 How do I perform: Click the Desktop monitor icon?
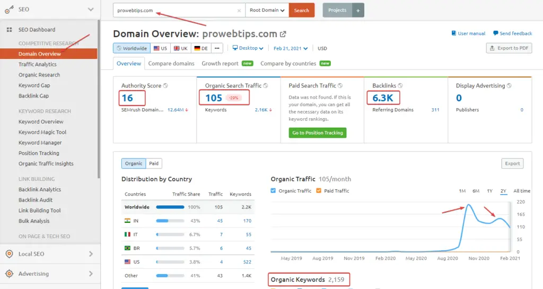(235, 48)
